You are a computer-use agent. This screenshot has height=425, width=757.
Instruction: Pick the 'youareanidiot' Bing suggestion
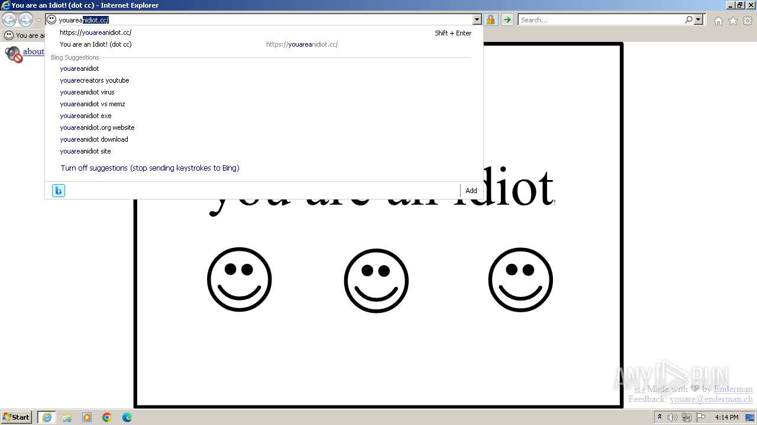[x=264, y=68]
